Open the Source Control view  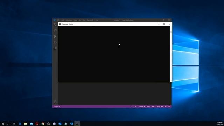tap(55, 37)
